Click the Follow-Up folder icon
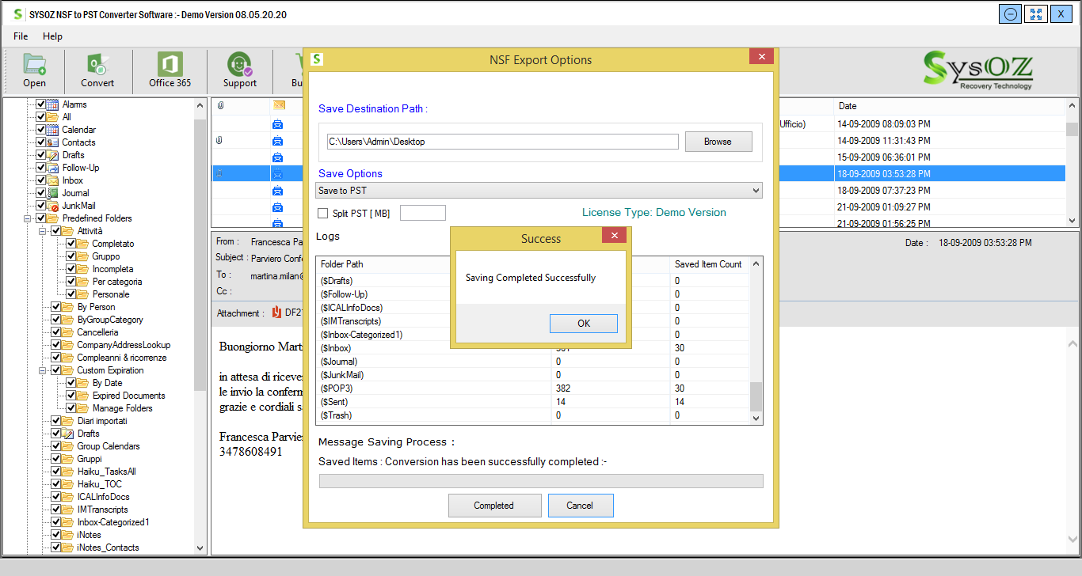The width and height of the screenshot is (1082, 576). 52,168
